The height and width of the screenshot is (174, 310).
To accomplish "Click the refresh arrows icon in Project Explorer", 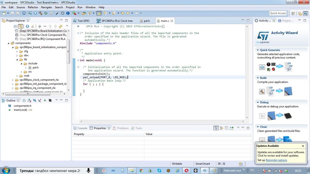I will (x=61, y=26).
